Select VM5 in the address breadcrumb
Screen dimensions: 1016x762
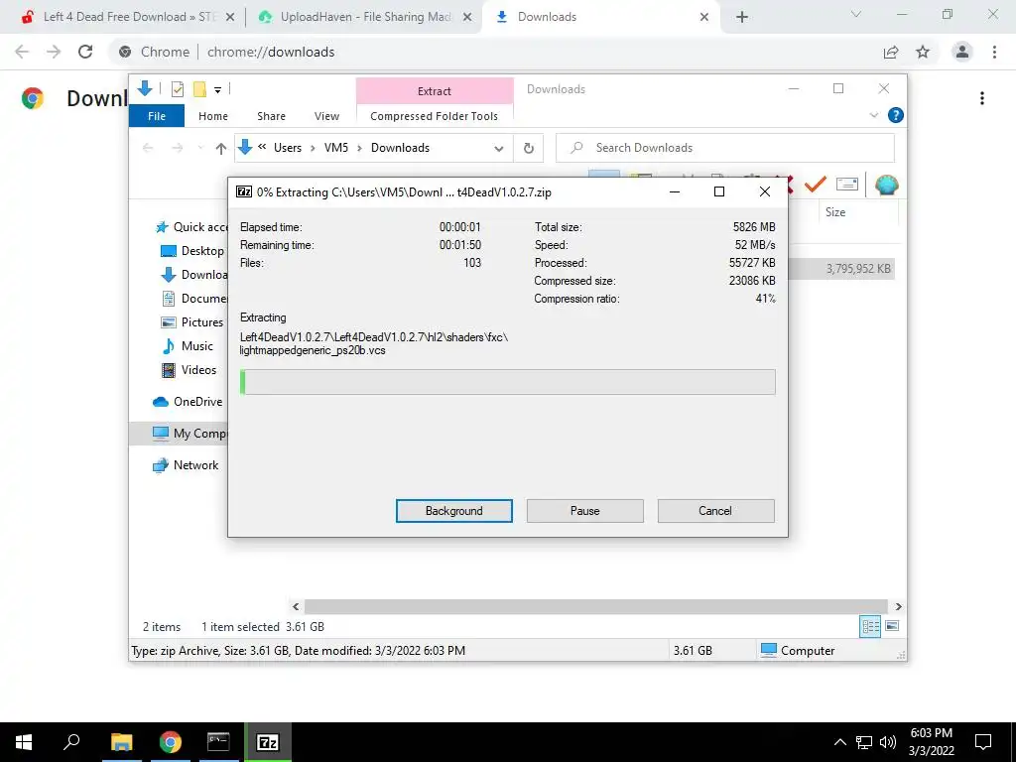336,148
